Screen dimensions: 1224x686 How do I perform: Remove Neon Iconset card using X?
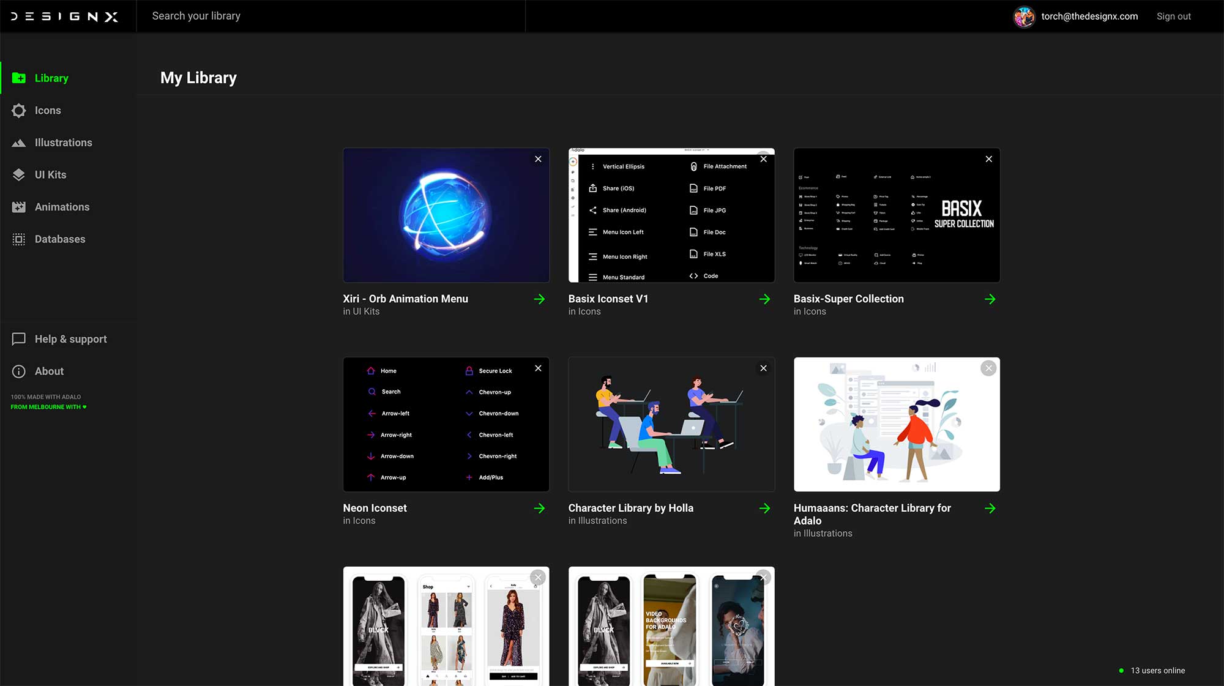click(x=538, y=368)
